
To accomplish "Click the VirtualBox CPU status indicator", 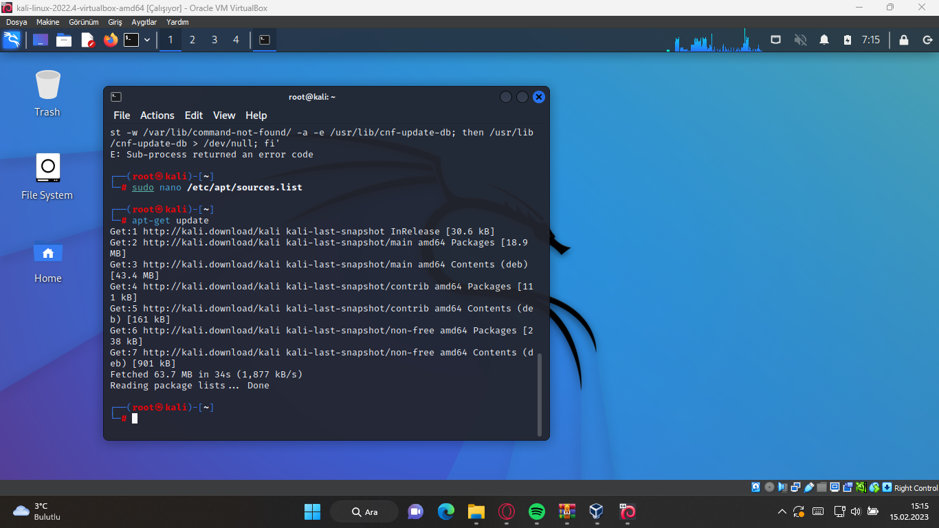I will coord(861,487).
